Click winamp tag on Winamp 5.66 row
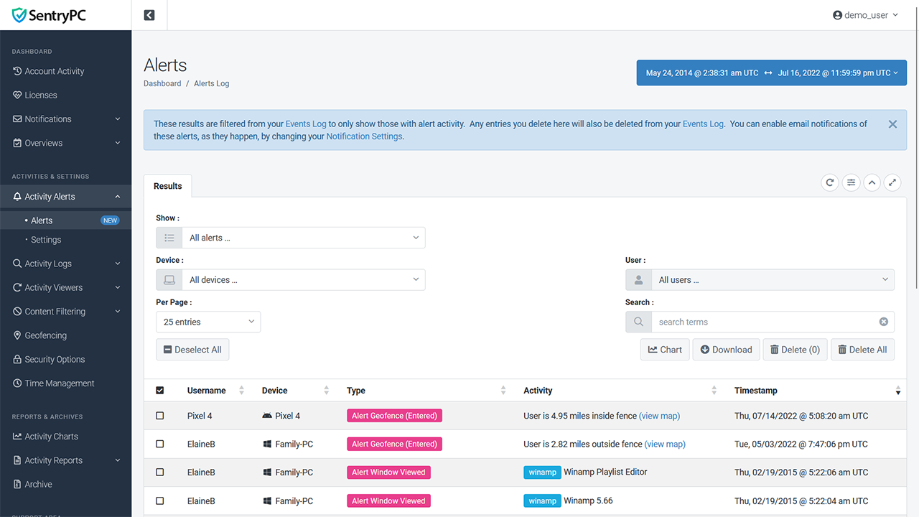919x517 pixels. [x=542, y=500]
